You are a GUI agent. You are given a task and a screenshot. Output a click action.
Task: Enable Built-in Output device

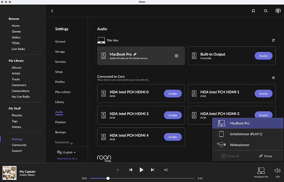click(263, 56)
